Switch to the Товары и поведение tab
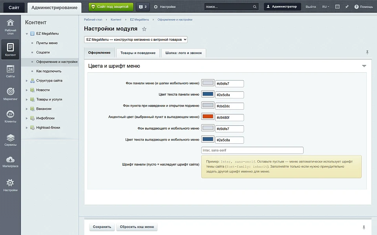The width and height of the screenshot is (377, 235). click(x=138, y=53)
